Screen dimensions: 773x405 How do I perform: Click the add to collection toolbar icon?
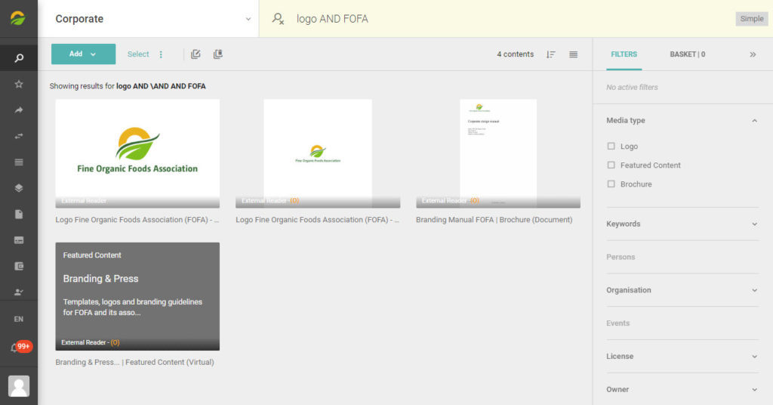tap(218, 54)
